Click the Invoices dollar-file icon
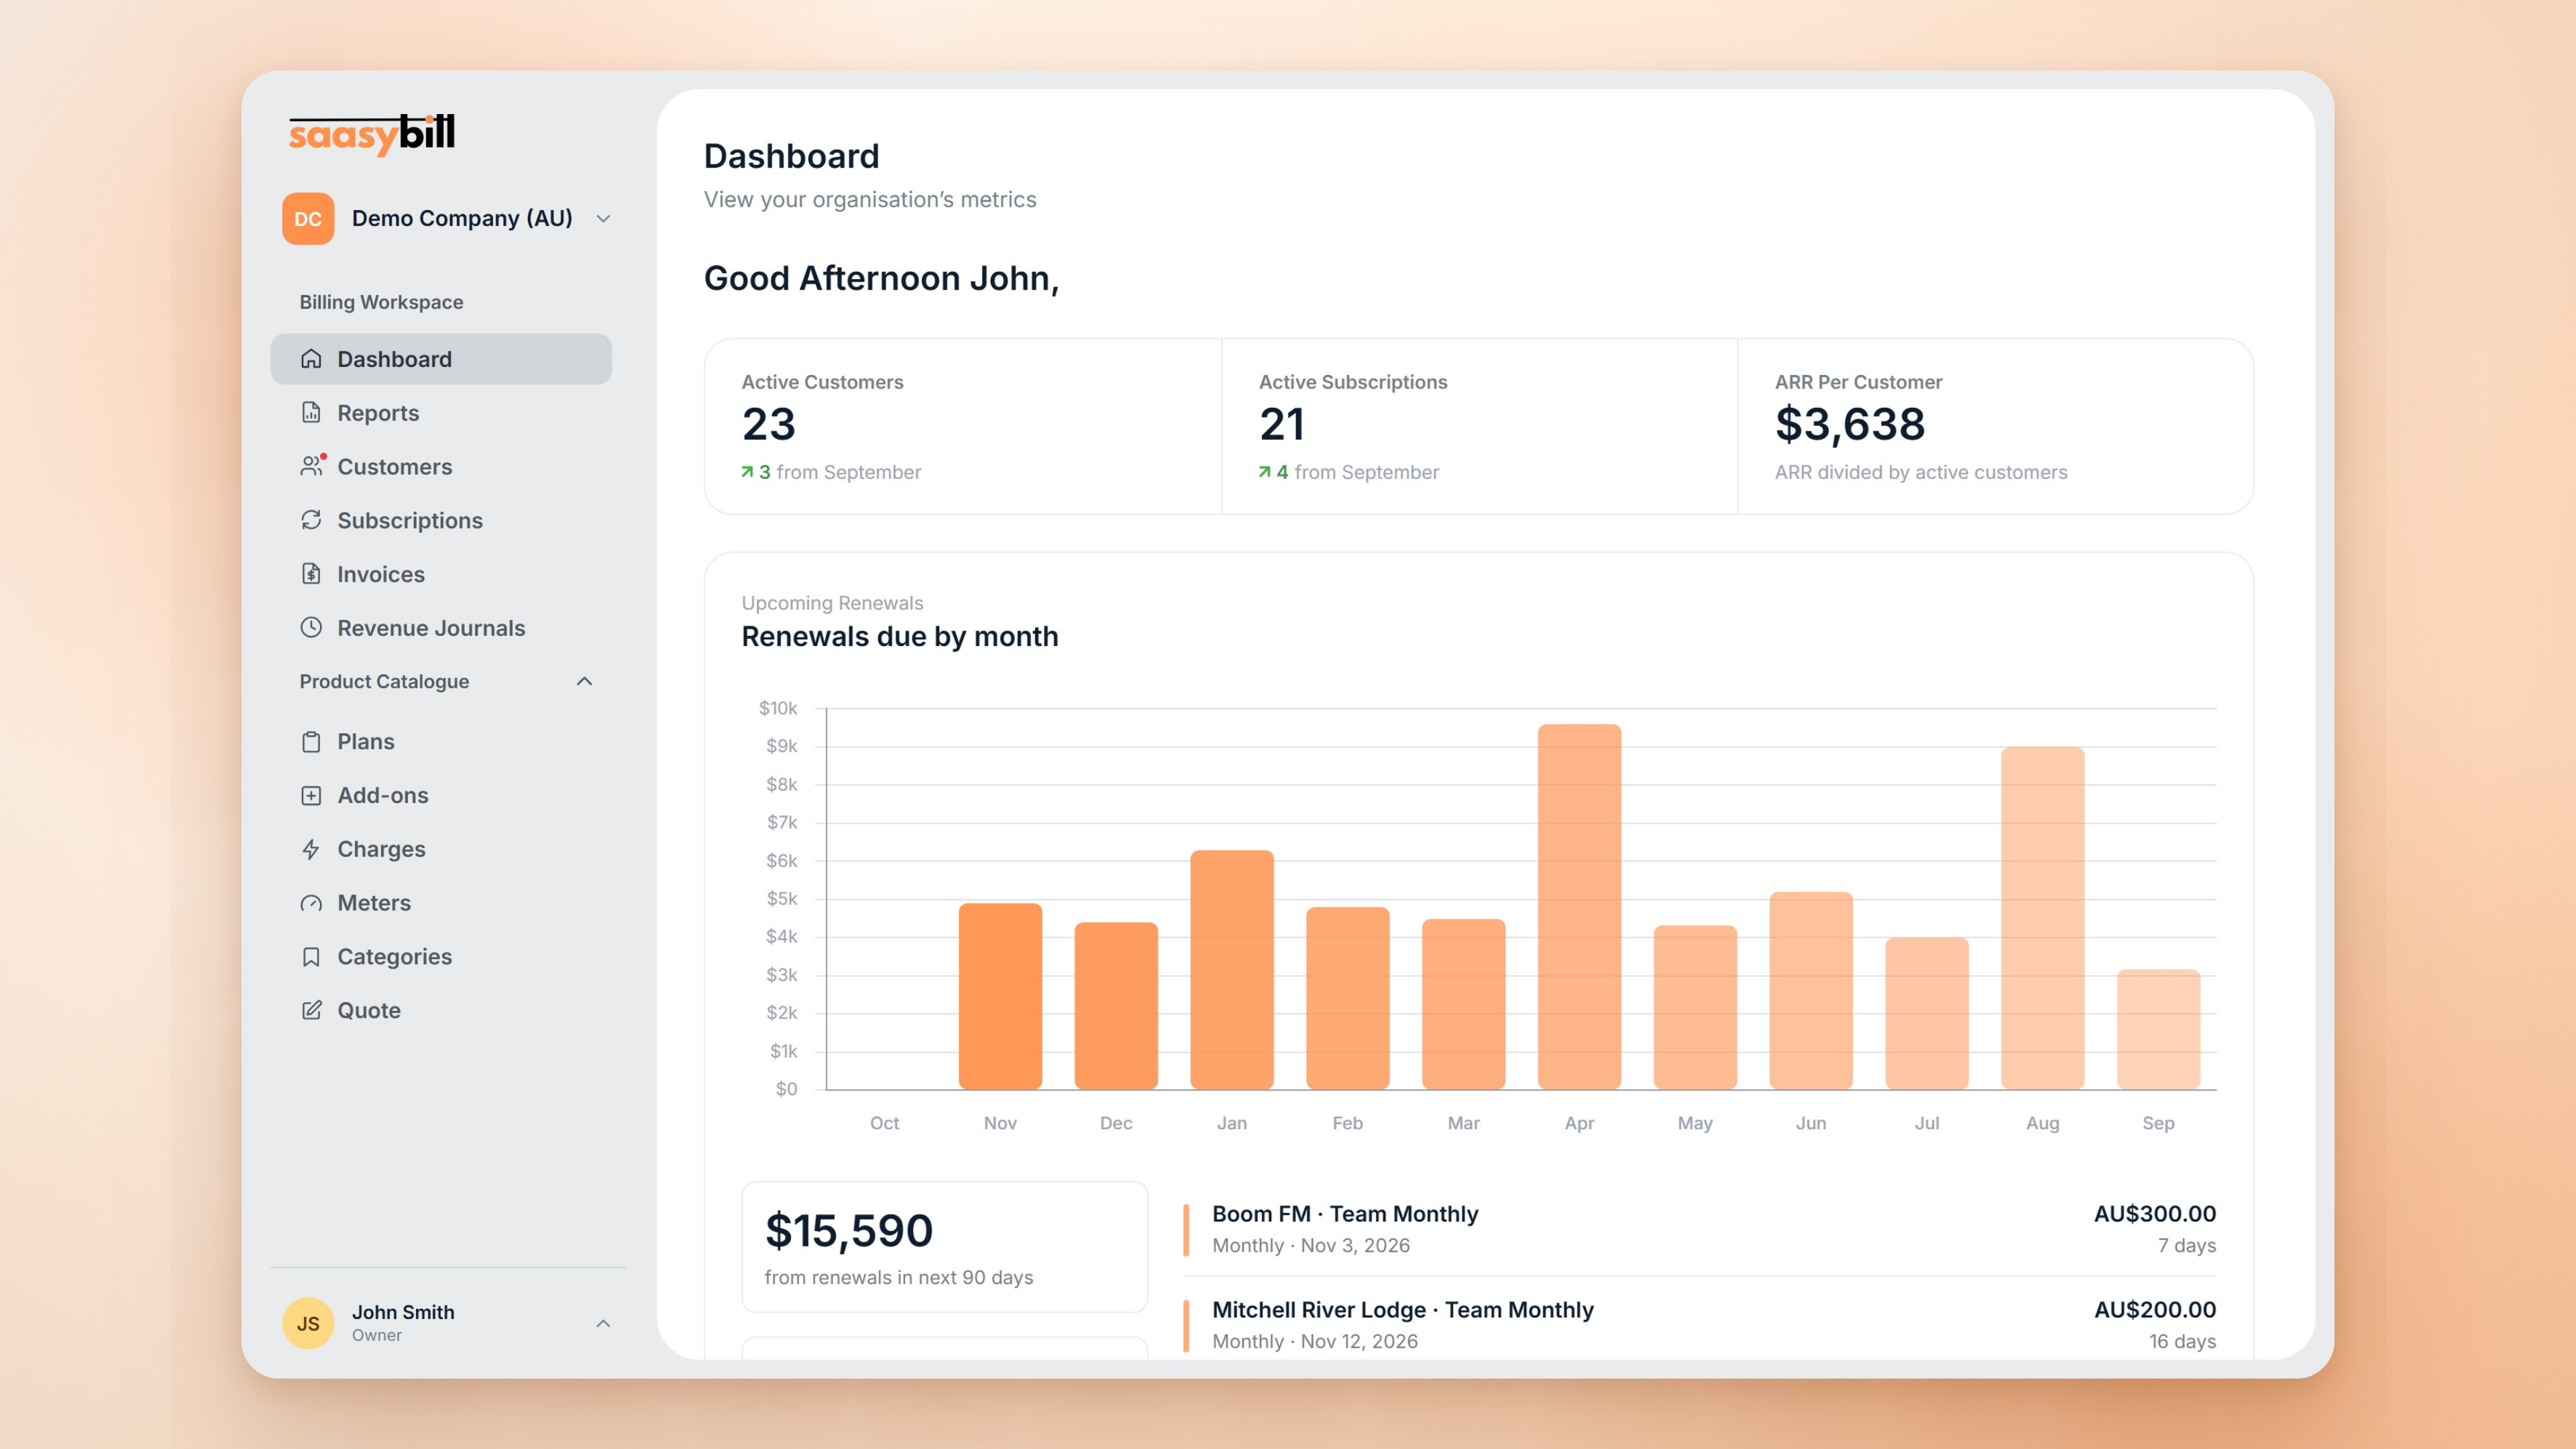 click(x=311, y=574)
